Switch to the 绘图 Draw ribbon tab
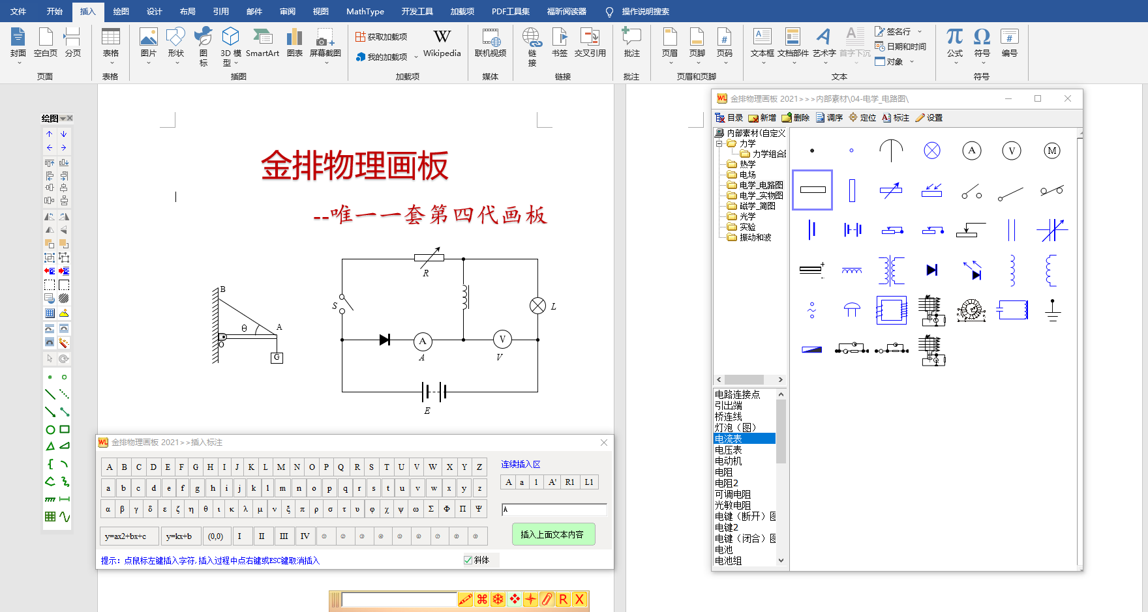 tap(121, 11)
